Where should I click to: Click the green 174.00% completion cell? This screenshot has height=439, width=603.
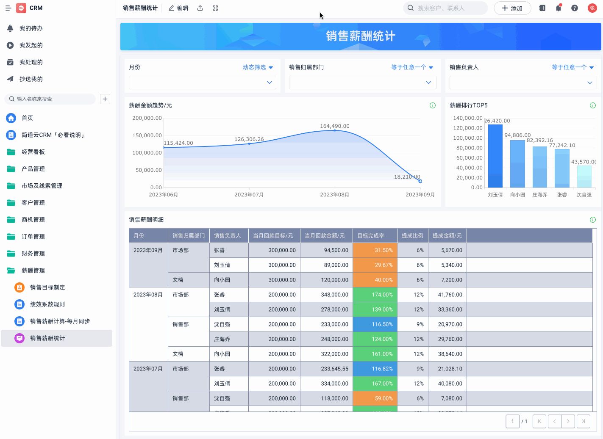(375, 295)
